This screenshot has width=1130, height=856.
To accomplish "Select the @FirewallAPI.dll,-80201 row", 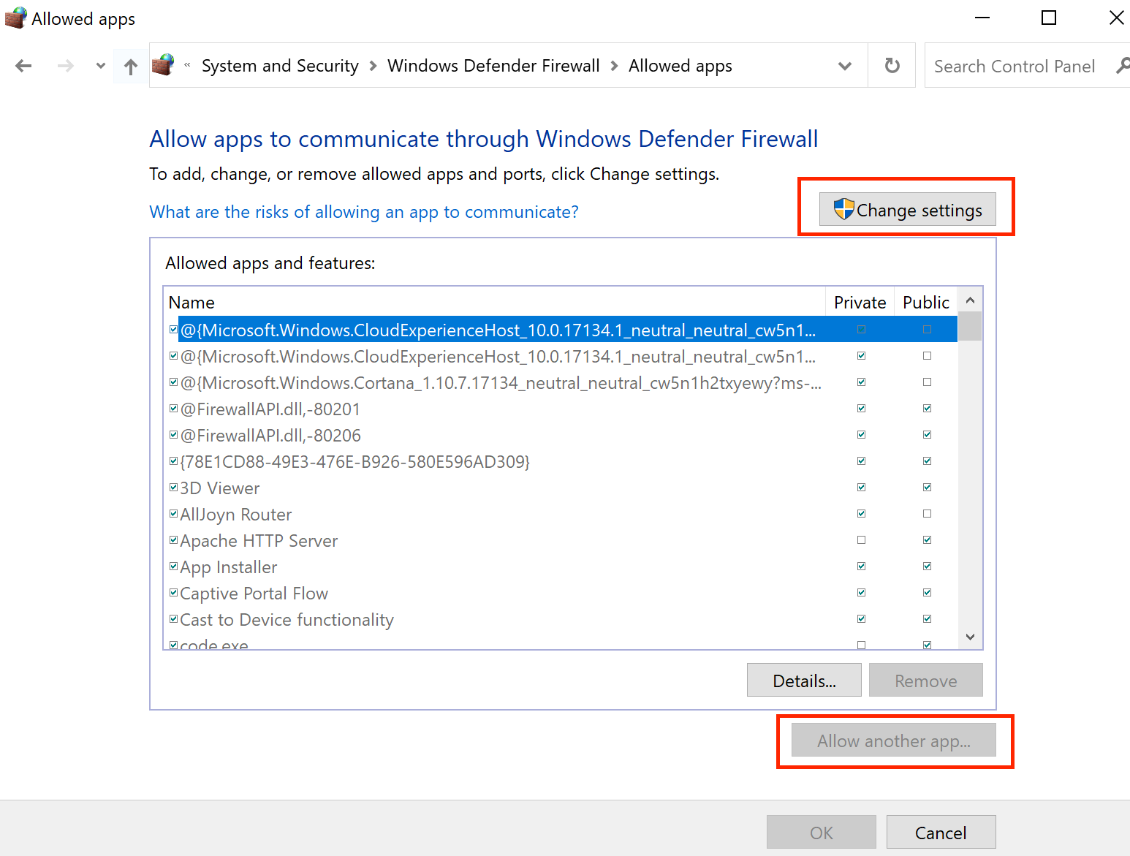I will [x=561, y=409].
